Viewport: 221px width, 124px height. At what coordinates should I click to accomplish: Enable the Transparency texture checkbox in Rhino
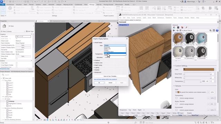click(x=176, y=98)
